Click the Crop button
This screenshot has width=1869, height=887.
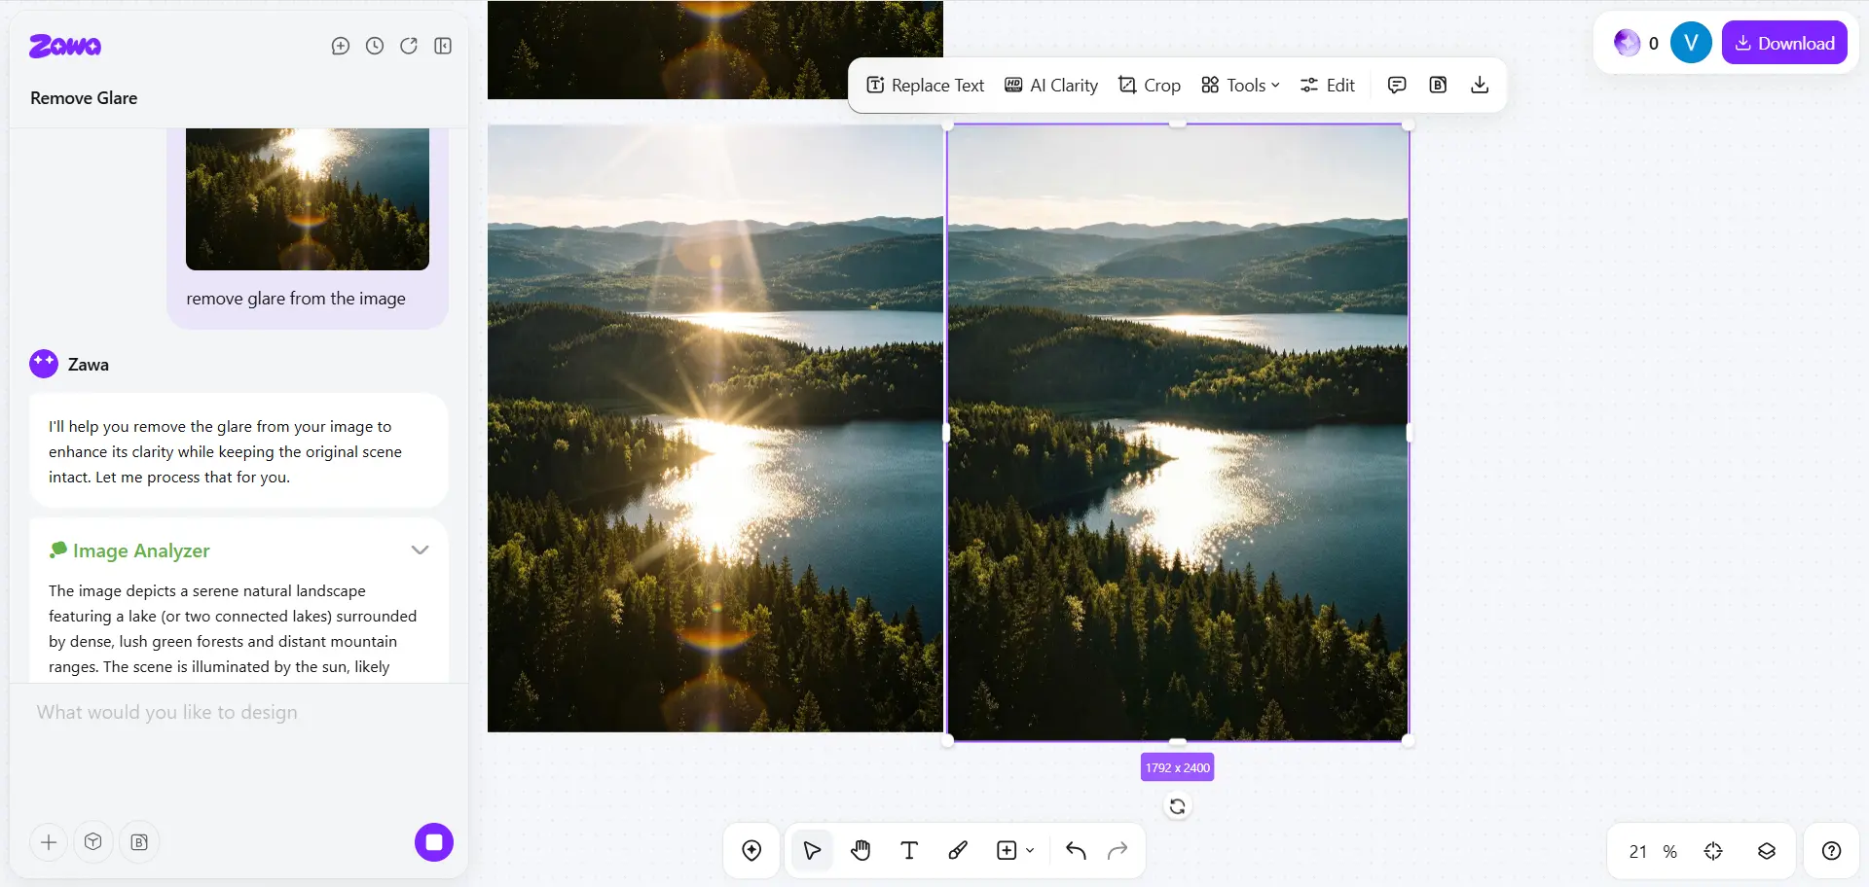1150,86
